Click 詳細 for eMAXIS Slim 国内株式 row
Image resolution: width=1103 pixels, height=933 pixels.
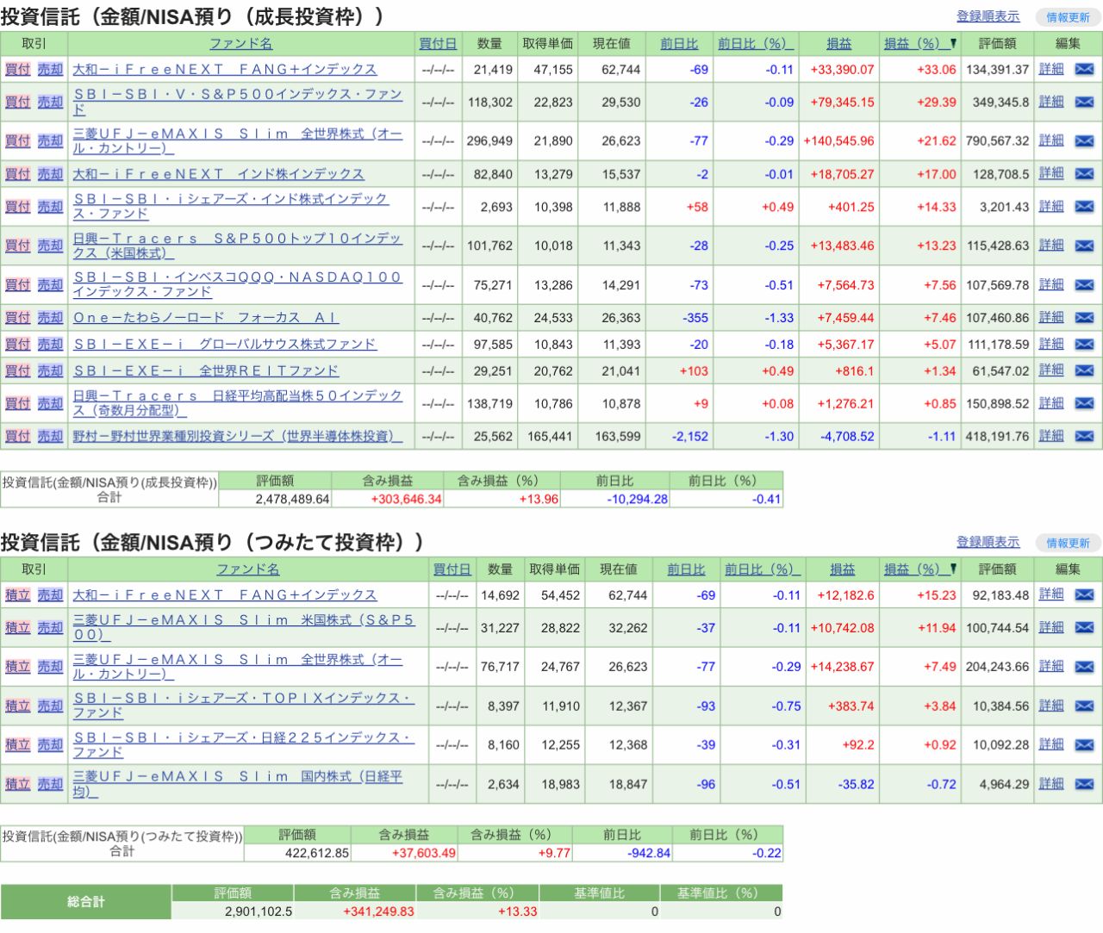click(x=1051, y=784)
